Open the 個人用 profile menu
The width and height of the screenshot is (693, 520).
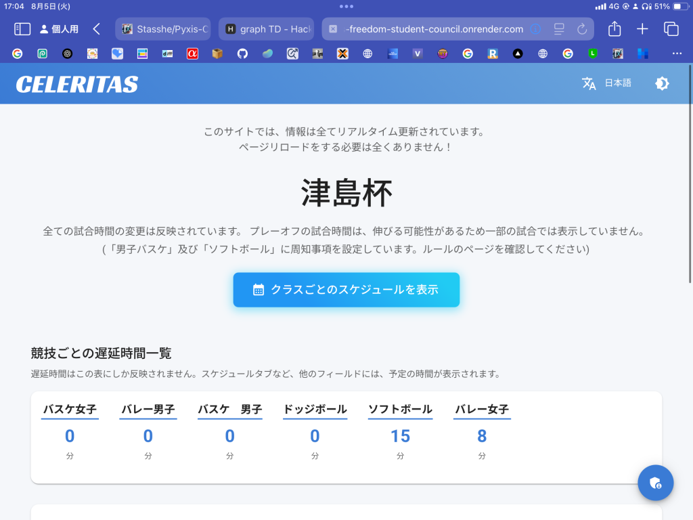pos(59,29)
